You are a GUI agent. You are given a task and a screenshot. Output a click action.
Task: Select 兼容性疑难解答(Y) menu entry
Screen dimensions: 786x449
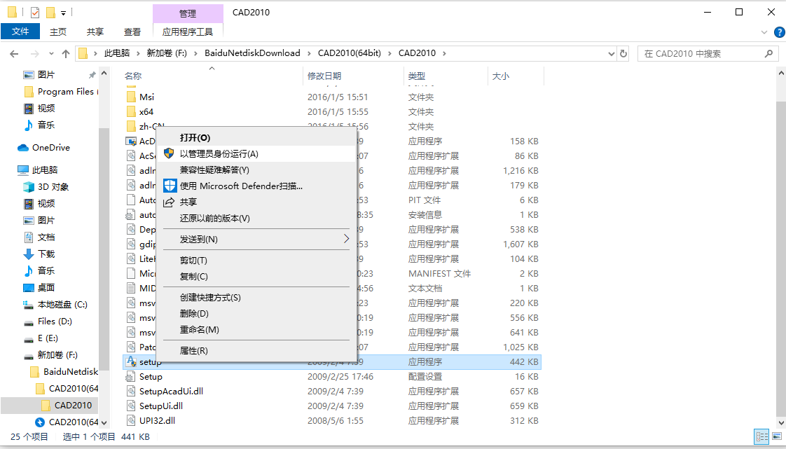pyautogui.click(x=256, y=170)
